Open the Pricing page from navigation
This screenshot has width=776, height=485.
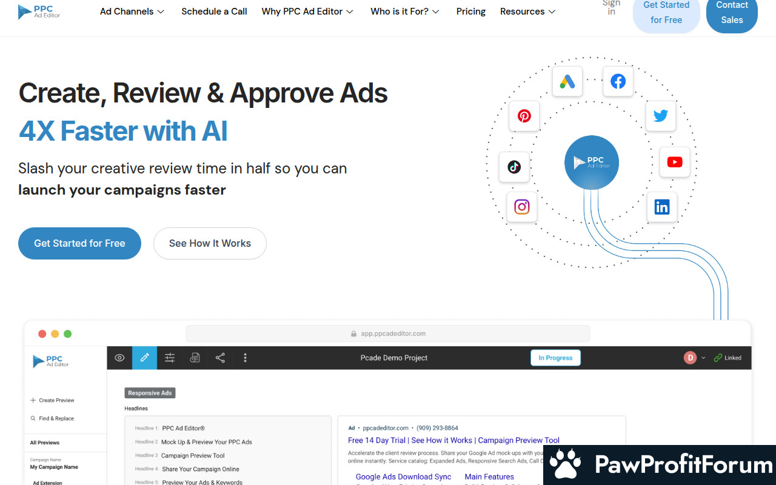point(471,12)
